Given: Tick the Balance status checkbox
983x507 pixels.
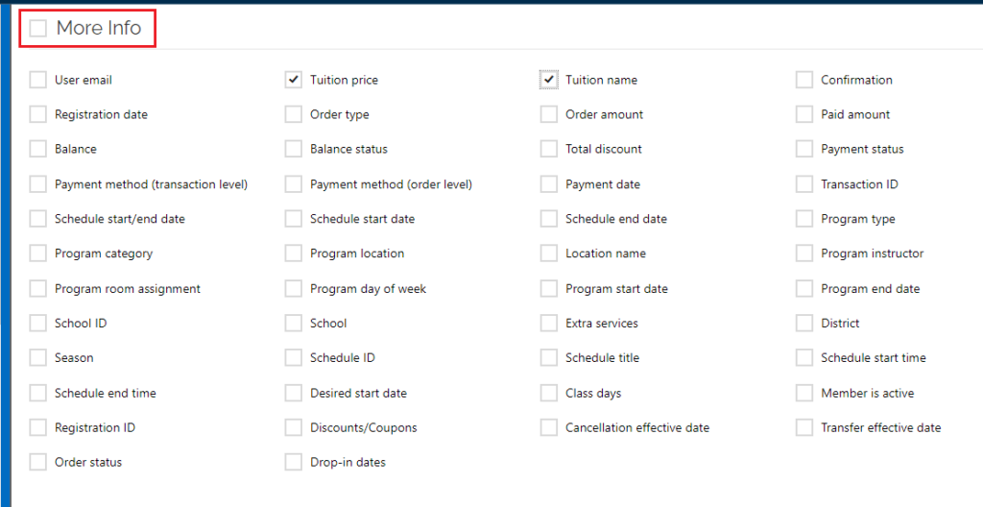Looking at the screenshot, I should coord(294,150).
